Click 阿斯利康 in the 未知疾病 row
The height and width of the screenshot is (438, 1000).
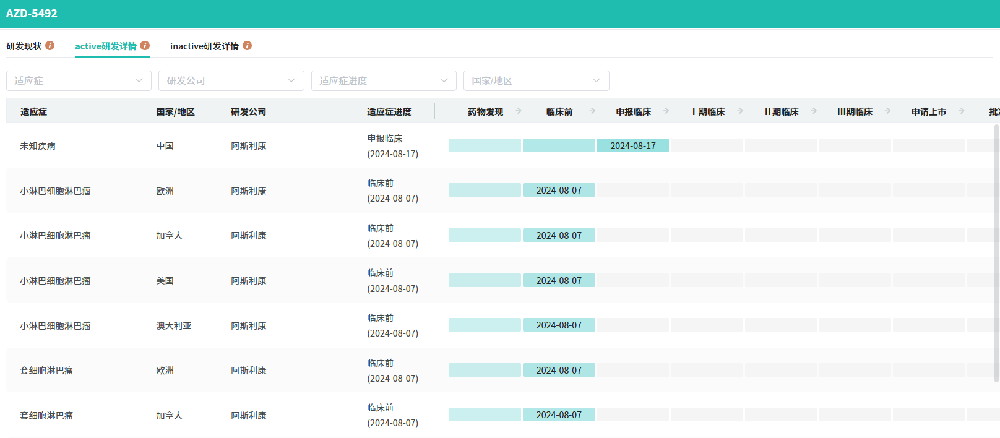point(249,146)
